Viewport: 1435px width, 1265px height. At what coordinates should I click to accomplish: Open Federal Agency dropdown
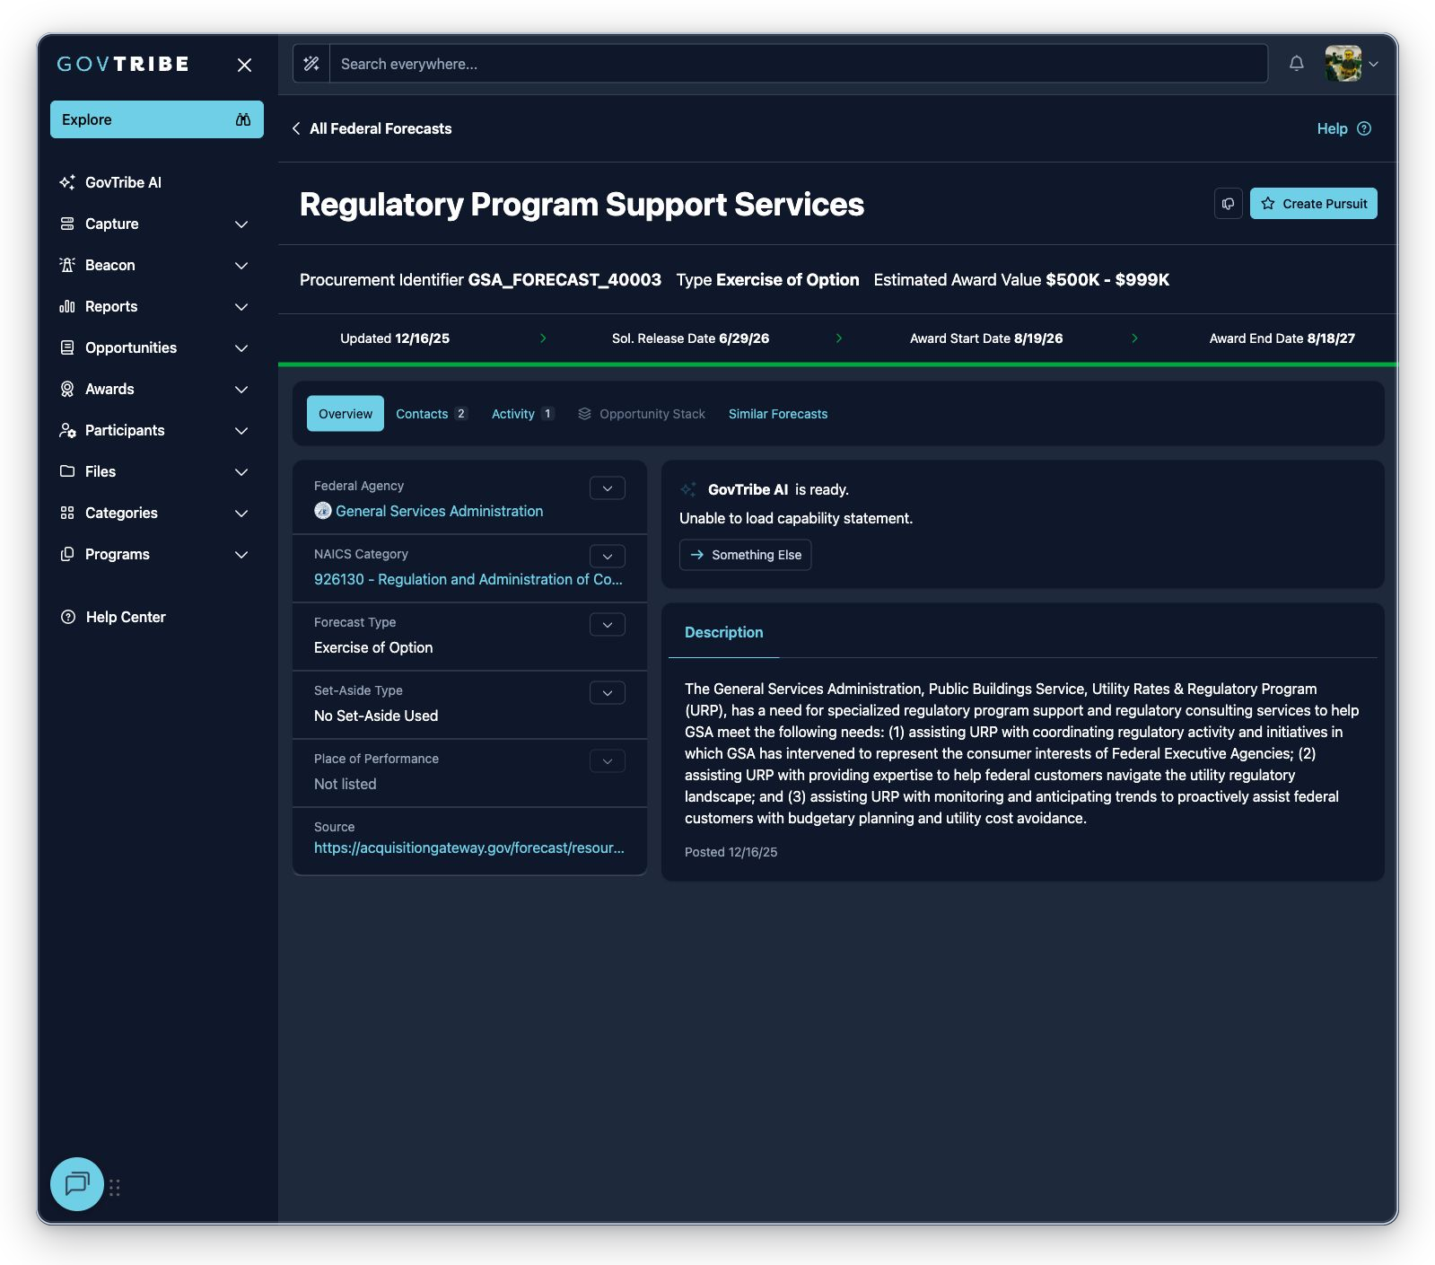(608, 488)
